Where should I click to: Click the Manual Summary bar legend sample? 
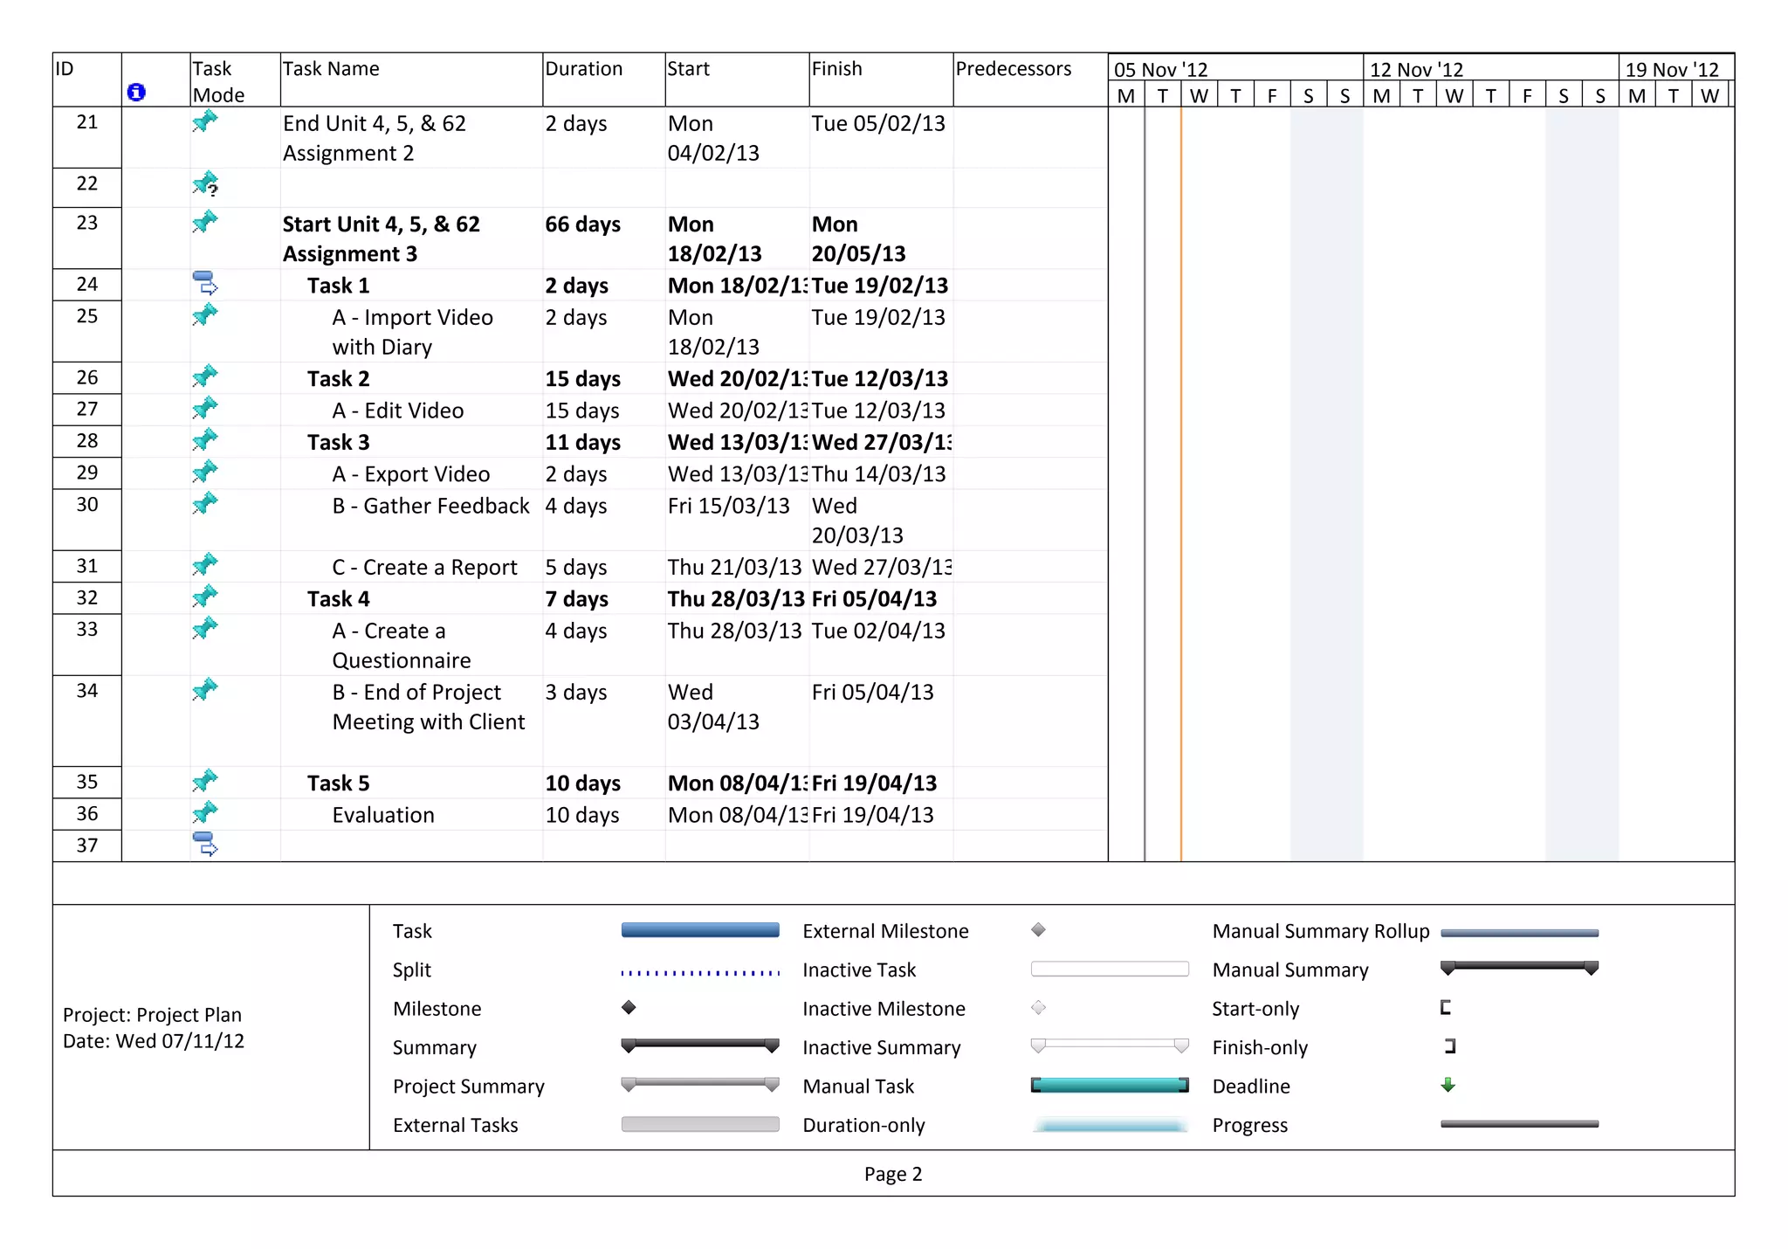click(x=1519, y=968)
